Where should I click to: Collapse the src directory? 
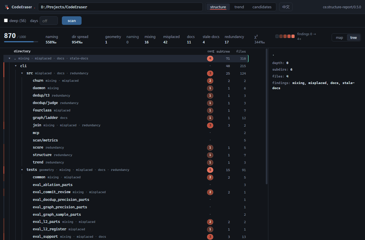pos(22,73)
